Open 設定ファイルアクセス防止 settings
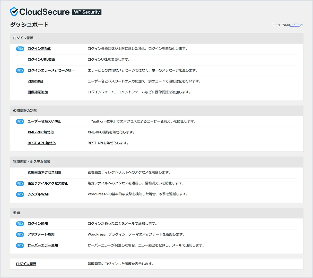This screenshot has height=278, width=313. pyautogui.click(x=48, y=183)
